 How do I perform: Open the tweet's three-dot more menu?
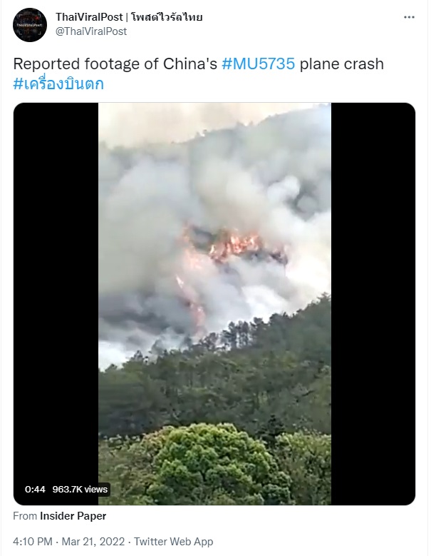click(409, 17)
